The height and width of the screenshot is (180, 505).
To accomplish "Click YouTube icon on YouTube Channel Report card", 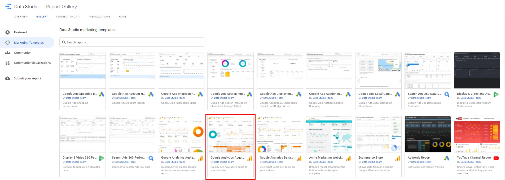I will point(496,158).
